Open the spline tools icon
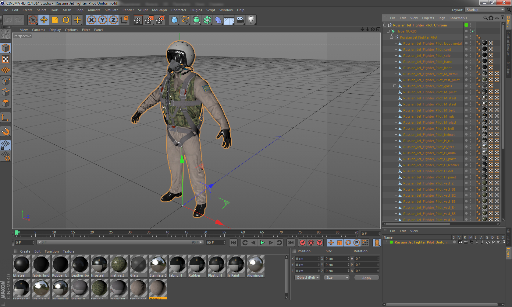The image size is (512, 307). tap(185, 20)
